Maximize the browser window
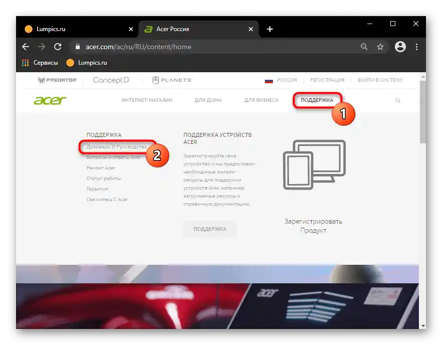 click(393, 24)
